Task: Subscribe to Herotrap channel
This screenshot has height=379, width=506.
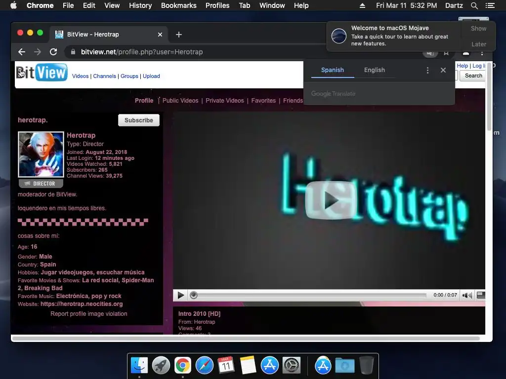Action: (139, 120)
